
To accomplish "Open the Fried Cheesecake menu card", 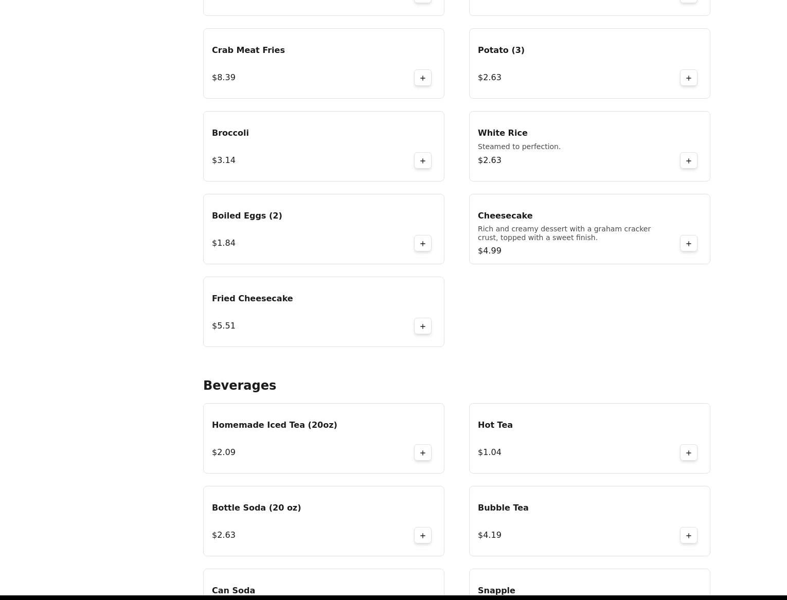I will click(x=324, y=312).
